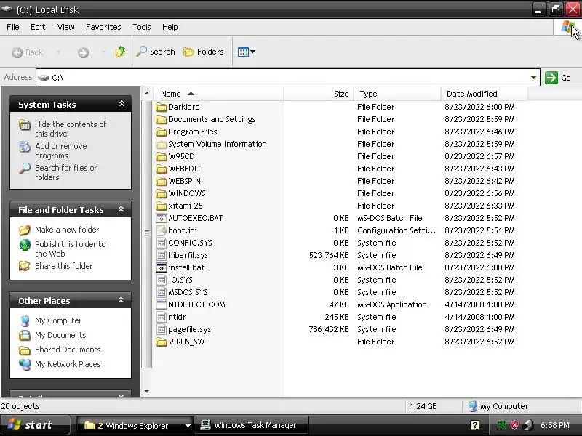
Task: Open the Windows Explorer taskbar group
Action: (135, 425)
